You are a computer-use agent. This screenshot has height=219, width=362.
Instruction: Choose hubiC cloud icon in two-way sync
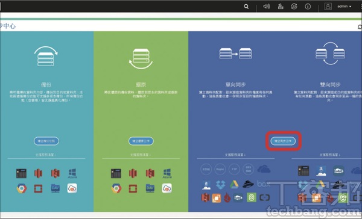coord(338,171)
